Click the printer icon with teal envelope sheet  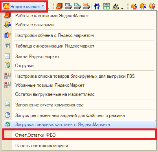click(77, 6)
